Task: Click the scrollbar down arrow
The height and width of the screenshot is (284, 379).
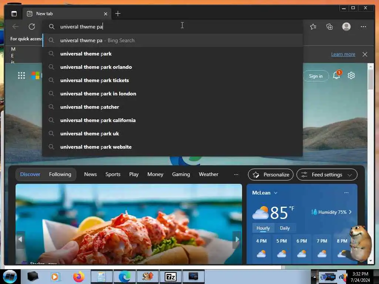Action: [370, 261]
